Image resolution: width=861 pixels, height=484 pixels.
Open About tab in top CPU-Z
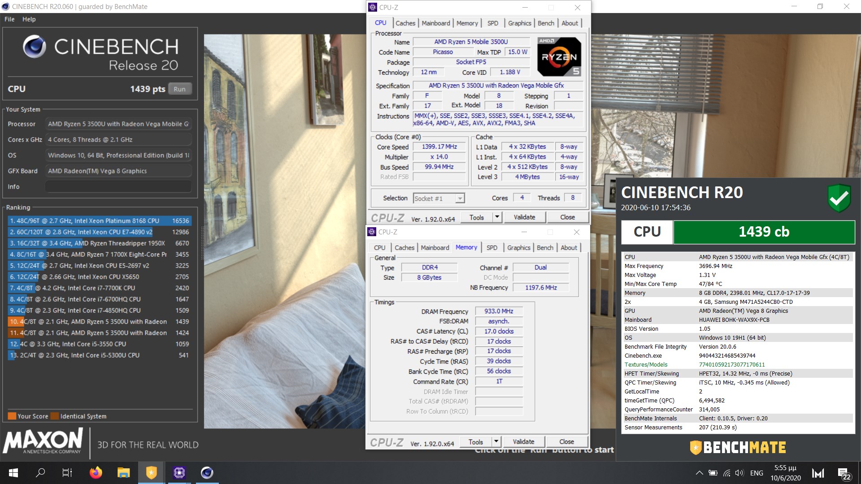pyautogui.click(x=570, y=23)
